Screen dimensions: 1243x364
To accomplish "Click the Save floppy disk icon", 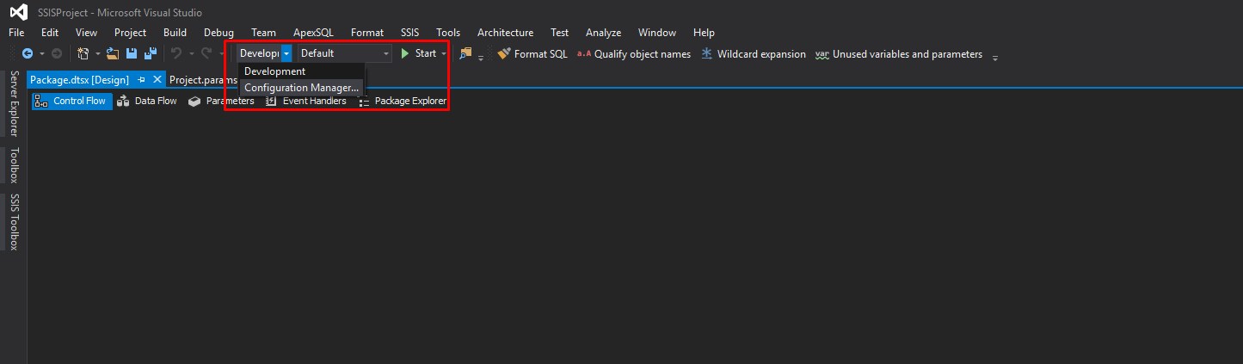I will 132,53.
